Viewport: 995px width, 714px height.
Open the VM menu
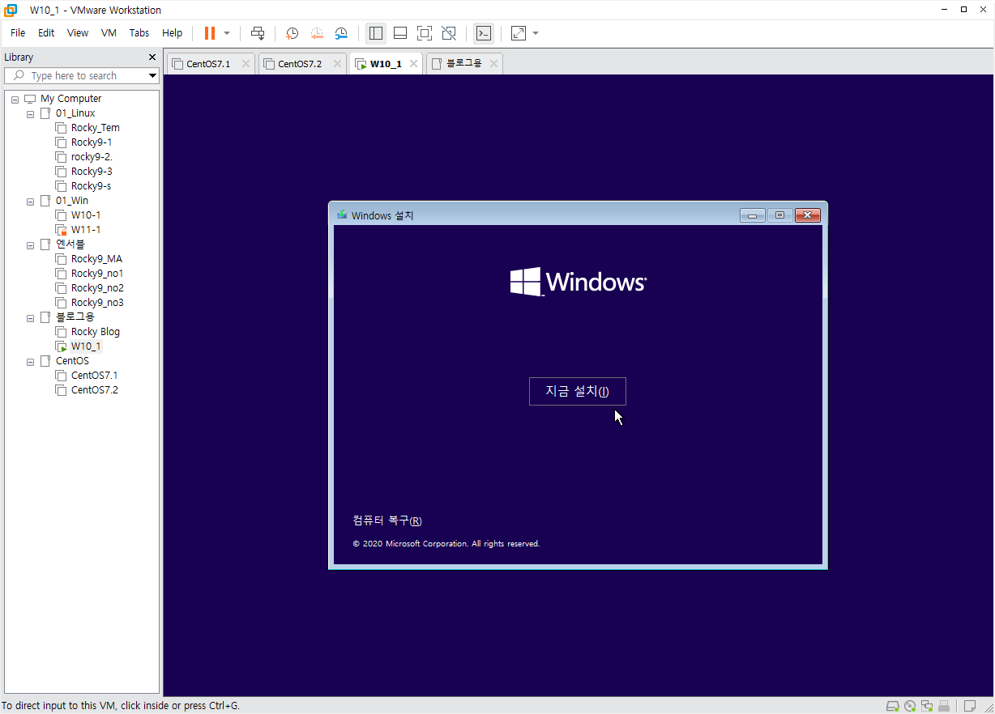109,33
